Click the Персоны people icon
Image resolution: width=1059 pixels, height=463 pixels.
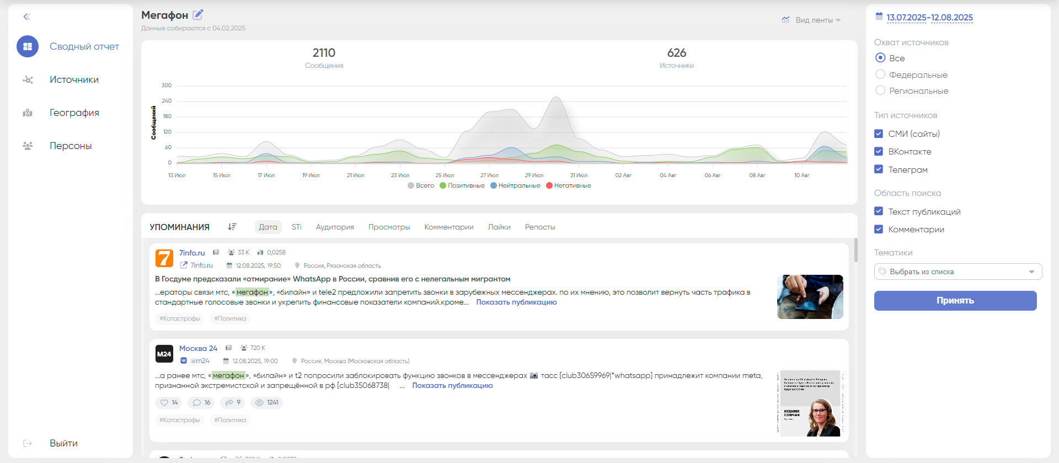coord(28,146)
